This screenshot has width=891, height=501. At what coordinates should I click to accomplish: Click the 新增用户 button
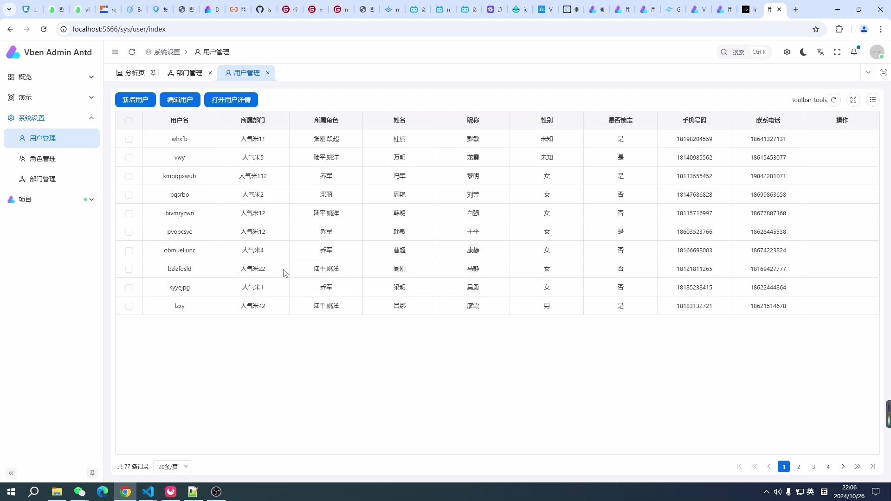[135, 99]
